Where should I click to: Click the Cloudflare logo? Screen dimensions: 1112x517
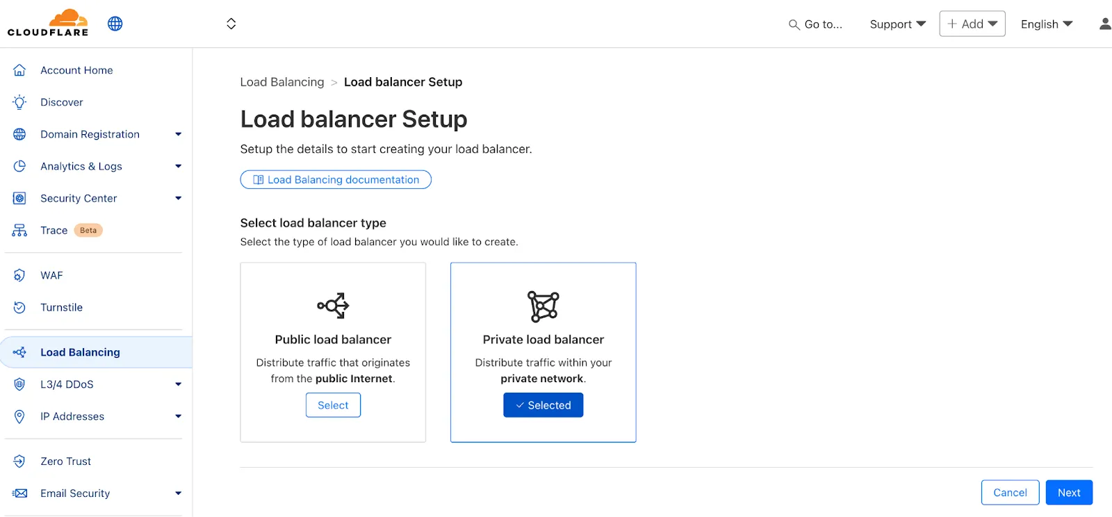[48, 23]
